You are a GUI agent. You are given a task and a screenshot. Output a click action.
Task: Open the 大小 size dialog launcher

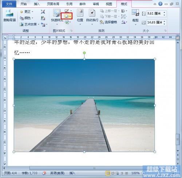click(165, 31)
